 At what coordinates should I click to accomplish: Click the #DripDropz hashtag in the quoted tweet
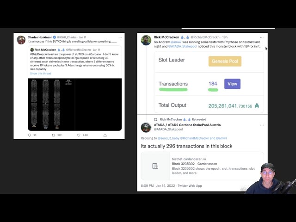pos(37,54)
